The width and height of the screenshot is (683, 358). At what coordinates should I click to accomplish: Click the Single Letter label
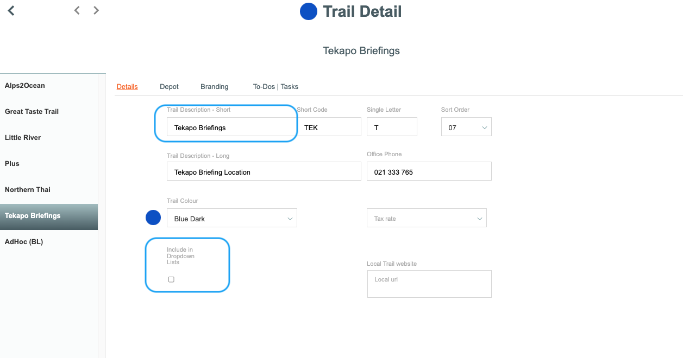pos(384,110)
